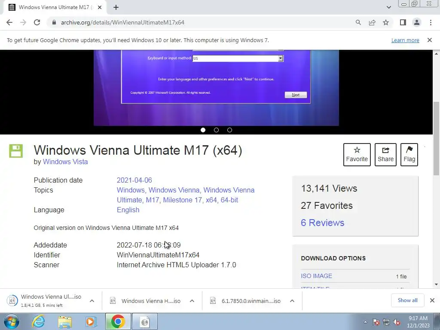Open the disc image taskbar application
This screenshot has width=440, height=330.
tap(144, 321)
